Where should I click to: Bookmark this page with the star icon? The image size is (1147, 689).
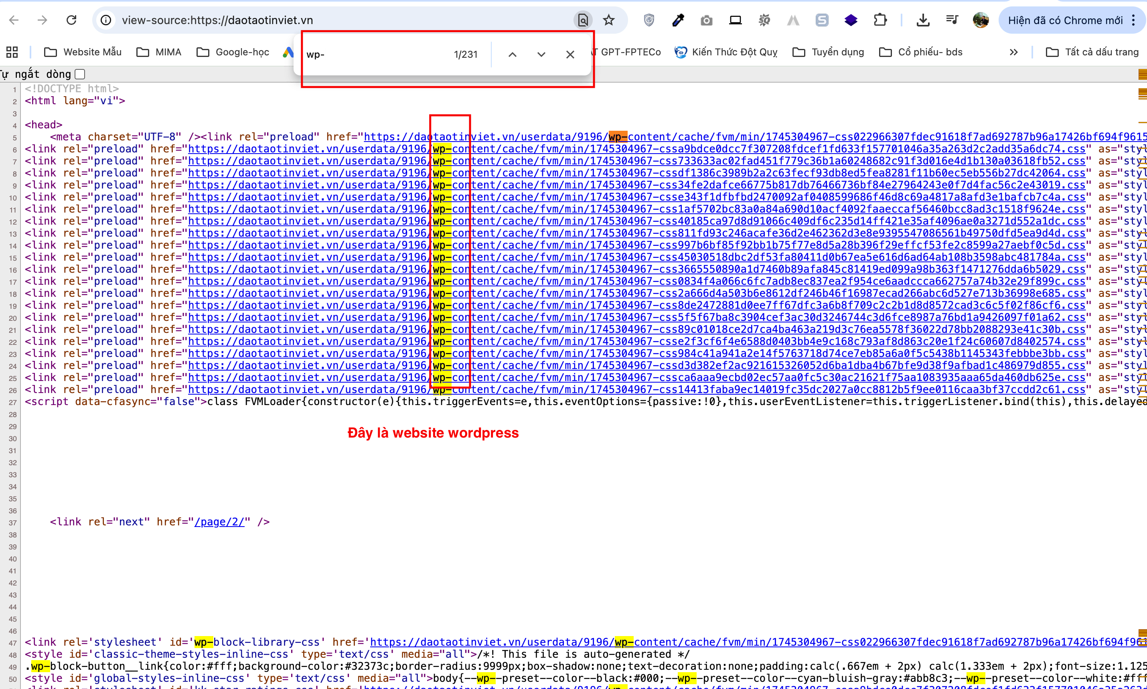[608, 20]
